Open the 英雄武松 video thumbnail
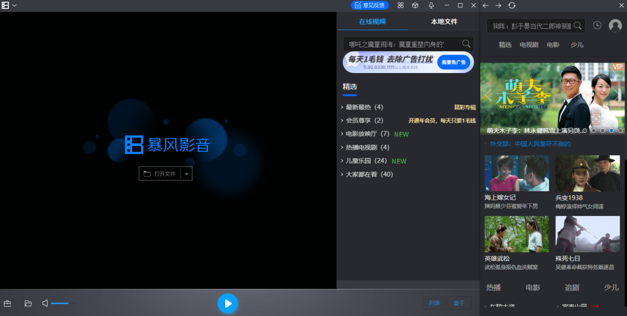 click(517, 234)
